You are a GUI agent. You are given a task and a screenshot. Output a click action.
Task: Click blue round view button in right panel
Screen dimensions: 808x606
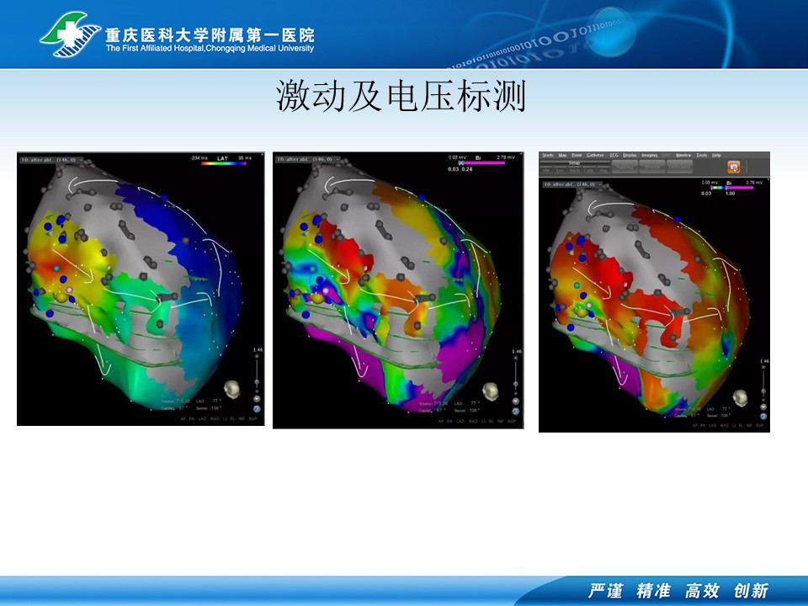[x=763, y=417]
